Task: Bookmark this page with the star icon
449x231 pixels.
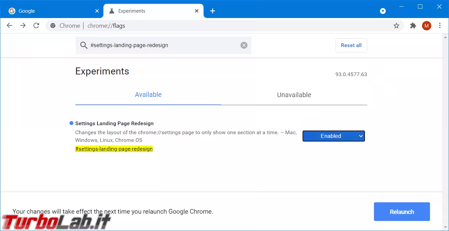Action: [396, 26]
